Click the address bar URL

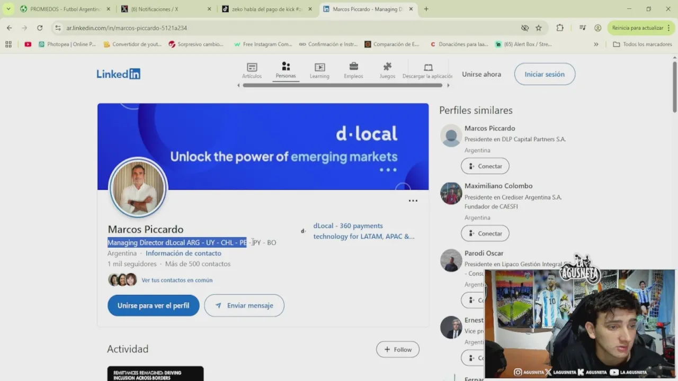pyautogui.click(x=127, y=28)
